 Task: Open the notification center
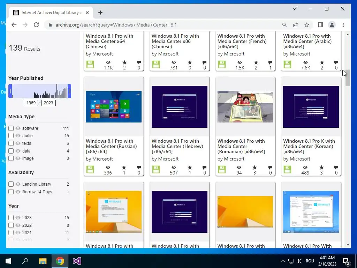346,261
